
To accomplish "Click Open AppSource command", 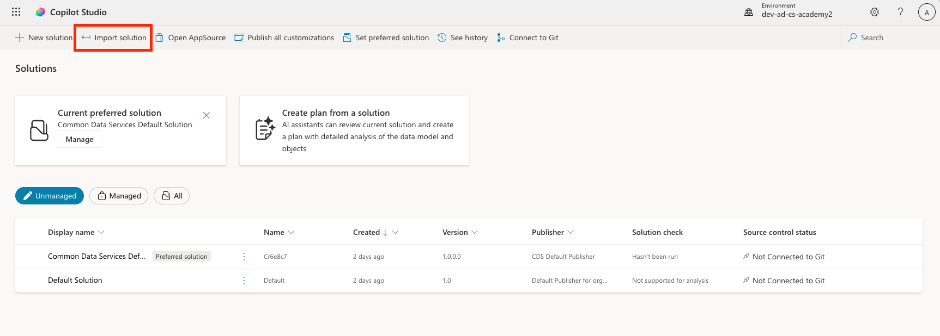I will [x=190, y=38].
